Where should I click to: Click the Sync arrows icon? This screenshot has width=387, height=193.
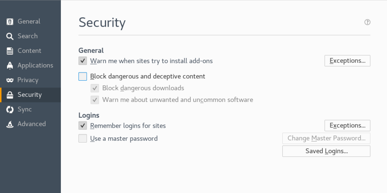coord(10,110)
